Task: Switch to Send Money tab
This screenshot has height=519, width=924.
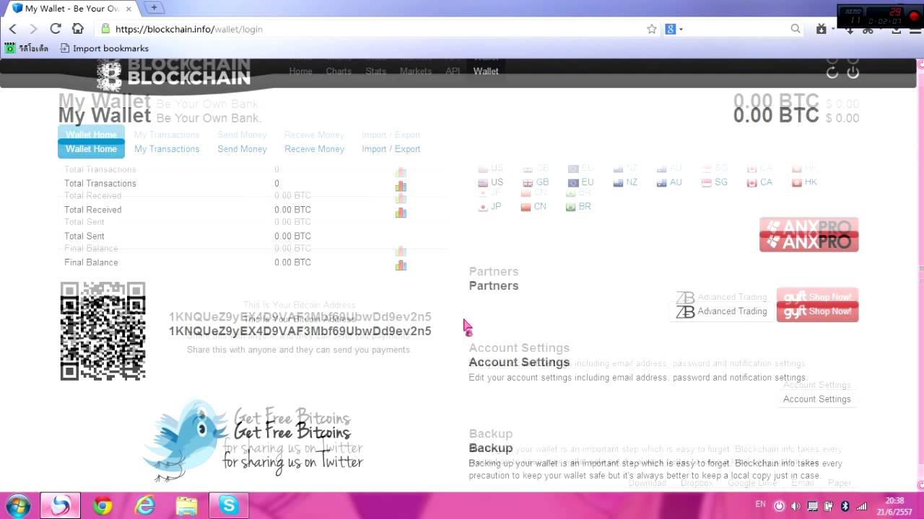Action: click(x=242, y=149)
